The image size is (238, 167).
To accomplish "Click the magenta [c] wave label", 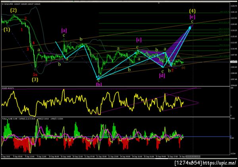I will tap(139, 40).
